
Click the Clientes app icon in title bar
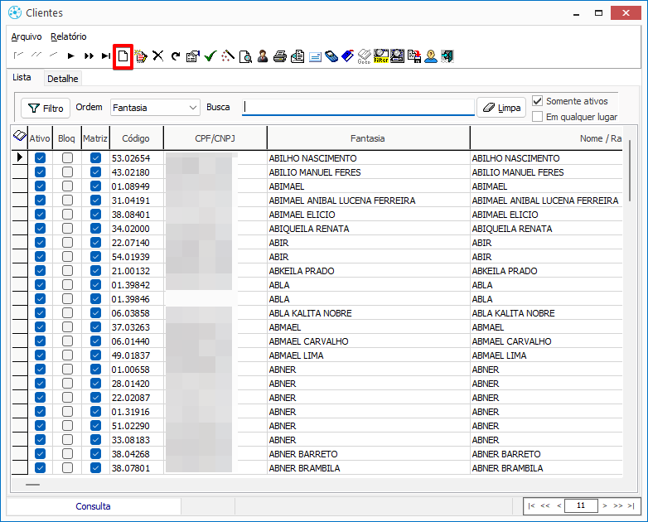[15, 12]
